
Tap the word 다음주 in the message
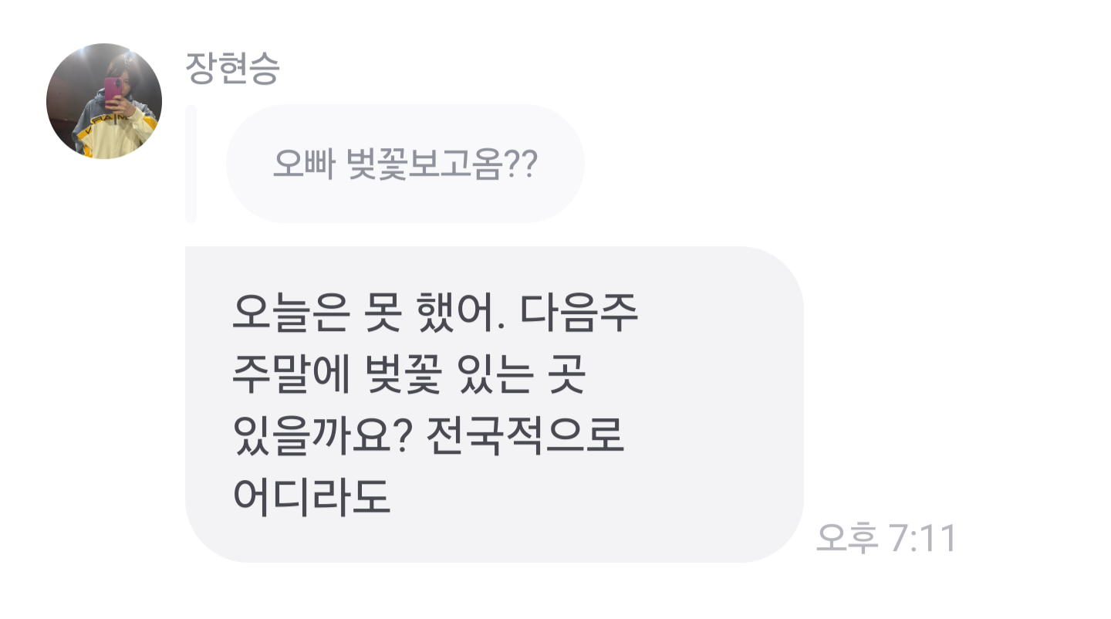[580, 316]
